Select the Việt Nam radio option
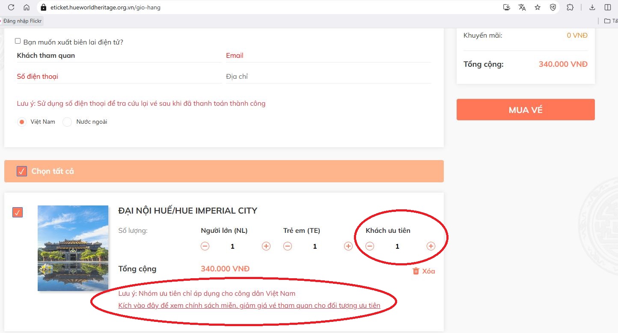618x333 pixels. coord(21,122)
